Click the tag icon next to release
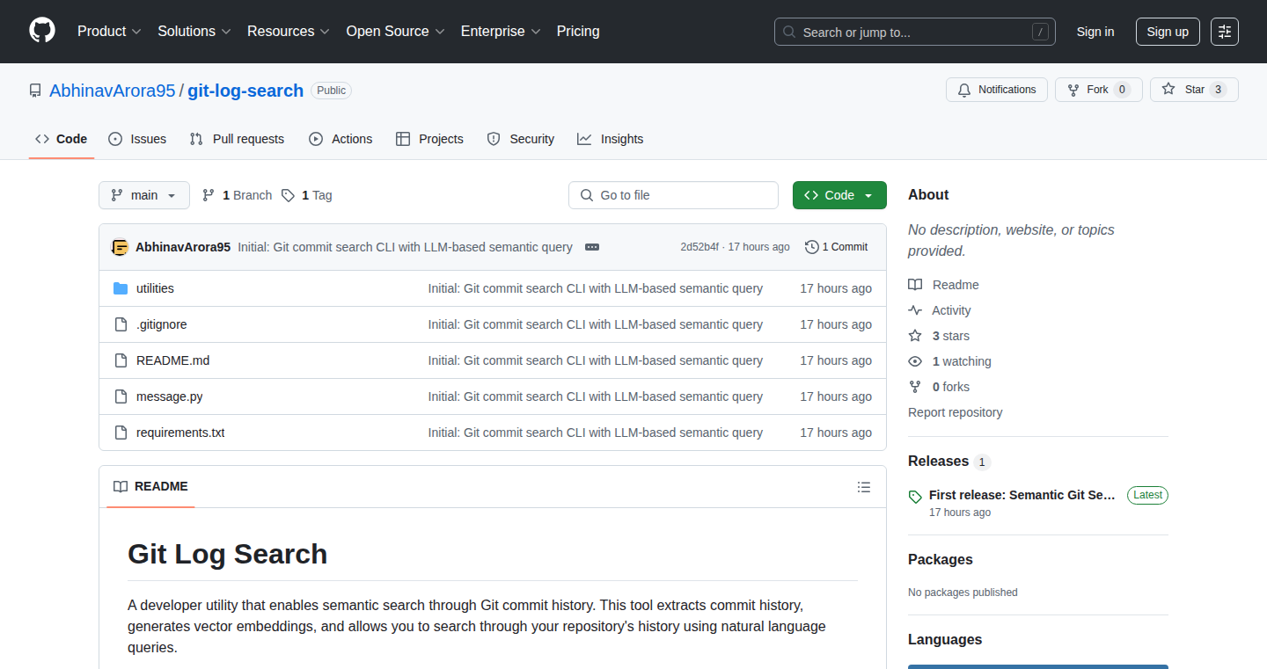Image resolution: width=1267 pixels, height=669 pixels. coord(915,496)
